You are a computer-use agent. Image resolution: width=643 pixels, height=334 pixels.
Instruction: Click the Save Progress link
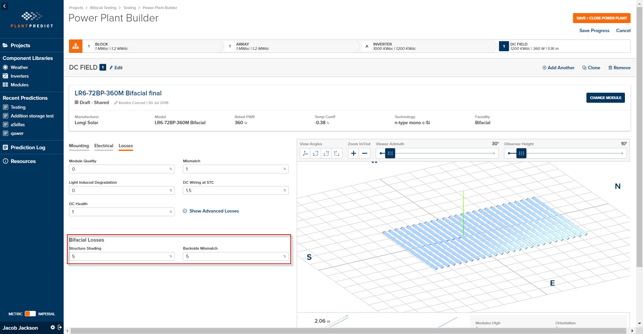tap(594, 31)
